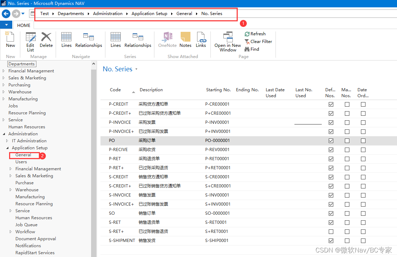The width and height of the screenshot is (397, 257).
Task: Click Departments in the breadcrumb
Action: pyautogui.click(x=71, y=14)
